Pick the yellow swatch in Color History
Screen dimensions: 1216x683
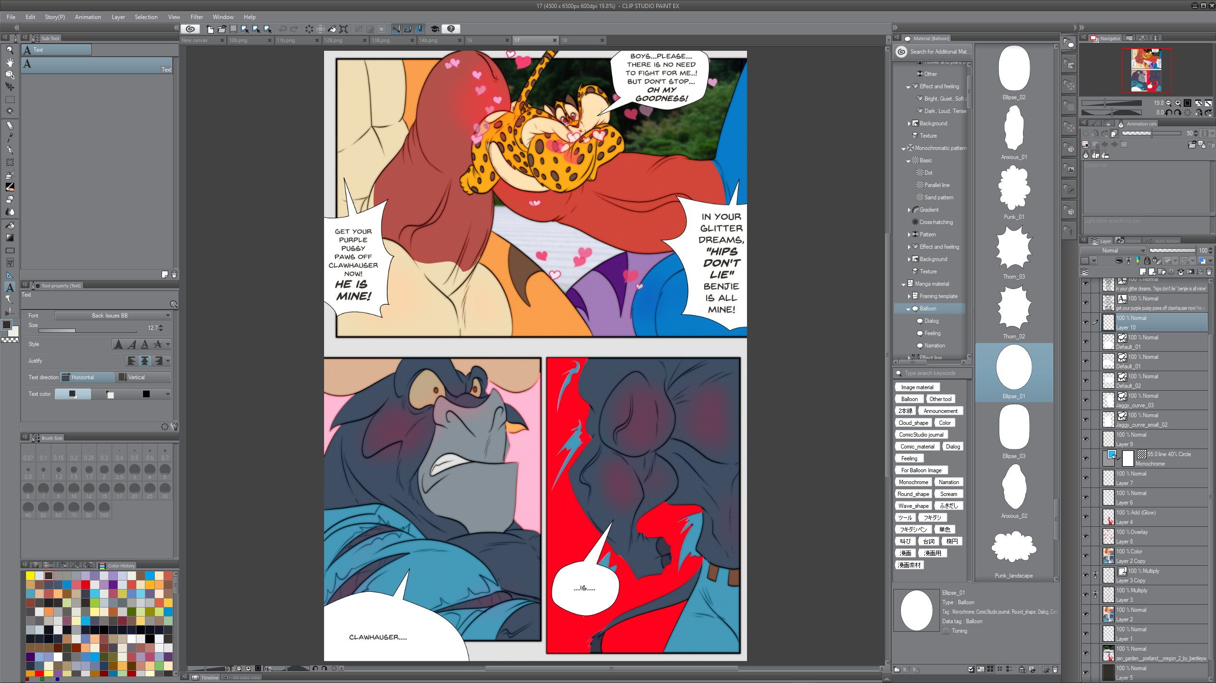click(x=30, y=576)
